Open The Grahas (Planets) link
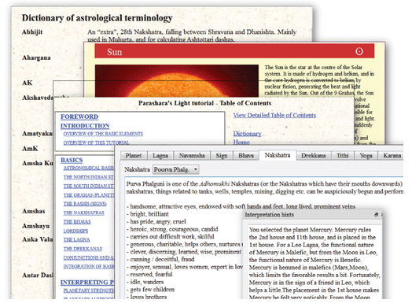The width and height of the screenshot is (412, 307). pos(89,195)
